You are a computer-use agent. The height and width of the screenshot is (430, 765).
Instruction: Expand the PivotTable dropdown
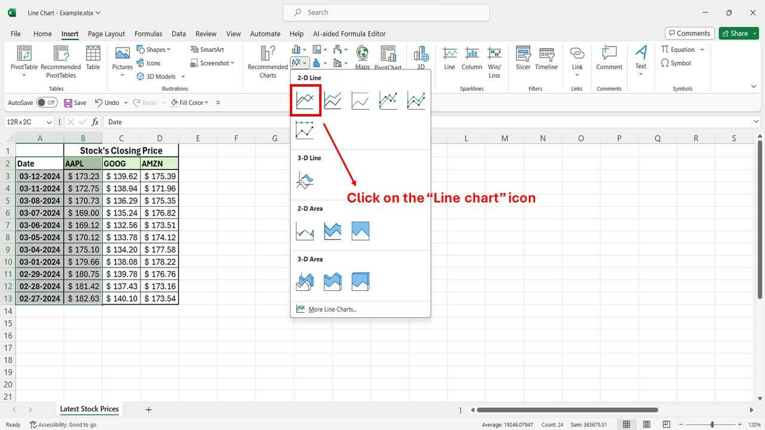click(x=24, y=75)
